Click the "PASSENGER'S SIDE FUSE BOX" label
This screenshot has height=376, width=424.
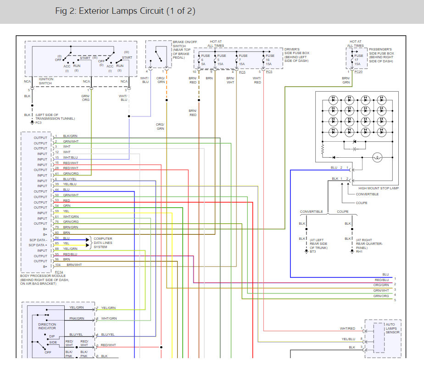(x=381, y=55)
